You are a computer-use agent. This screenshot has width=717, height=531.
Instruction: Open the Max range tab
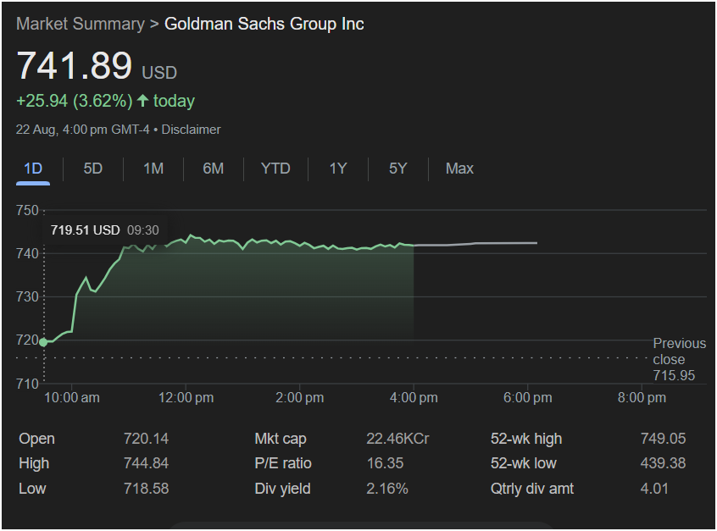(459, 169)
